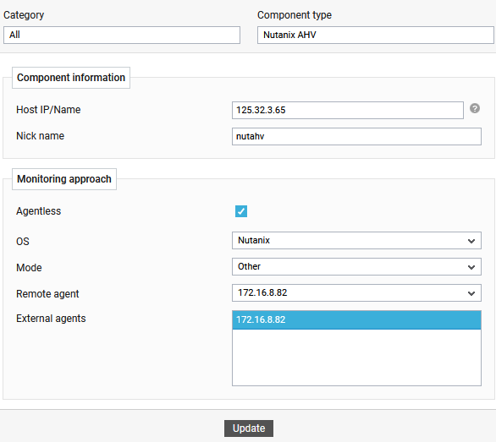
Task: Click the Remote agent chevron arrow
Action: coord(471,293)
